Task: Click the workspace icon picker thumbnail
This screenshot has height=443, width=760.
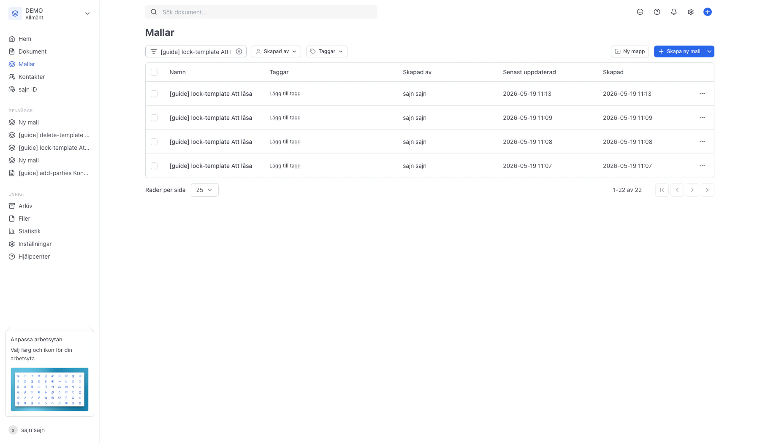Action: (49, 389)
